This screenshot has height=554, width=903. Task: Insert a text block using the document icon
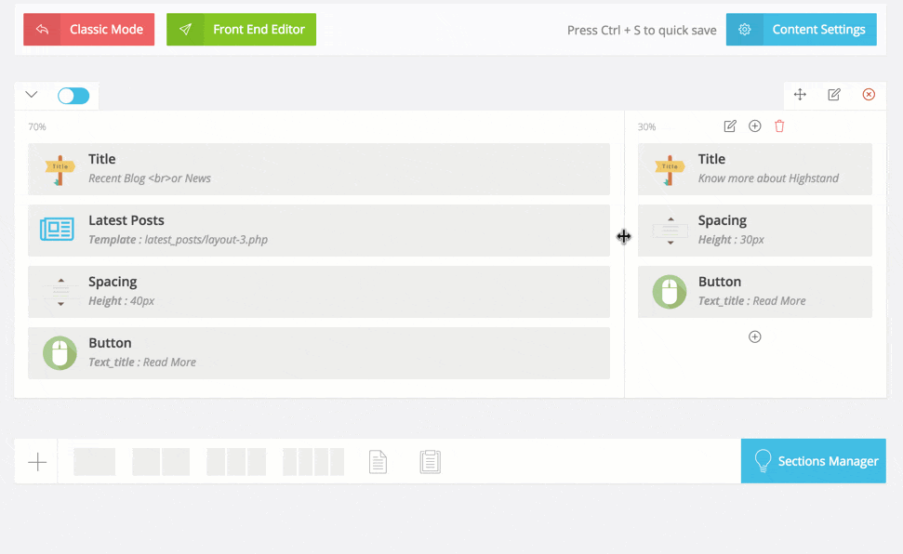[x=378, y=462]
